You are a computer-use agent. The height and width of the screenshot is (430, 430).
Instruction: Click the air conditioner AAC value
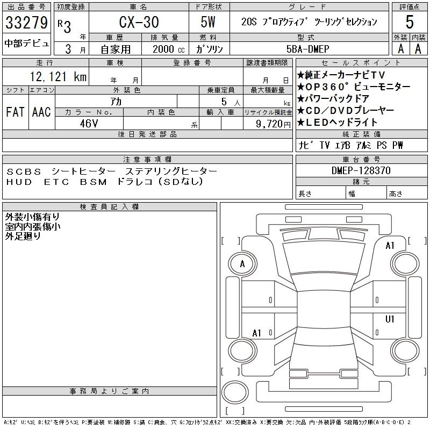41,112
